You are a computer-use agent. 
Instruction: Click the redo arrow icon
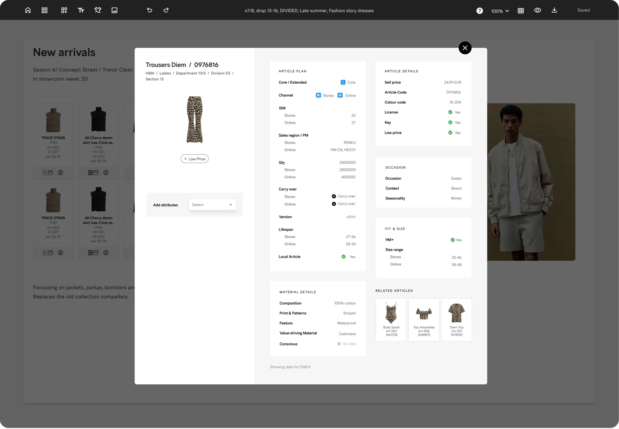coord(166,10)
